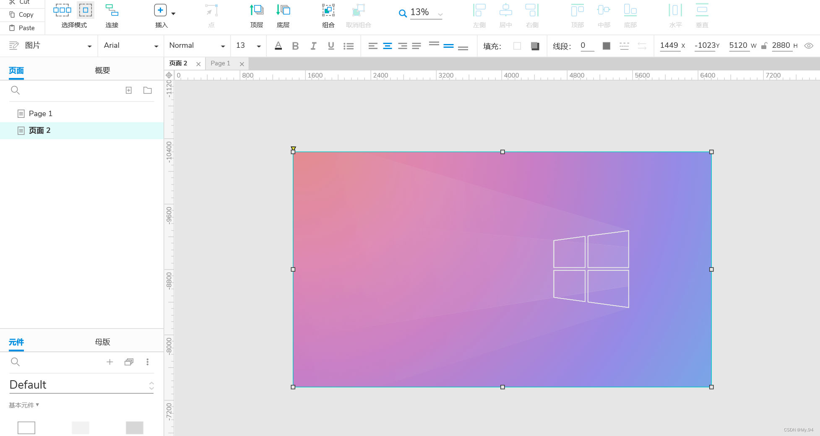This screenshot has height=436, width=820.
Task: Open the libraries panel options menu
Action: coord(147,362)
